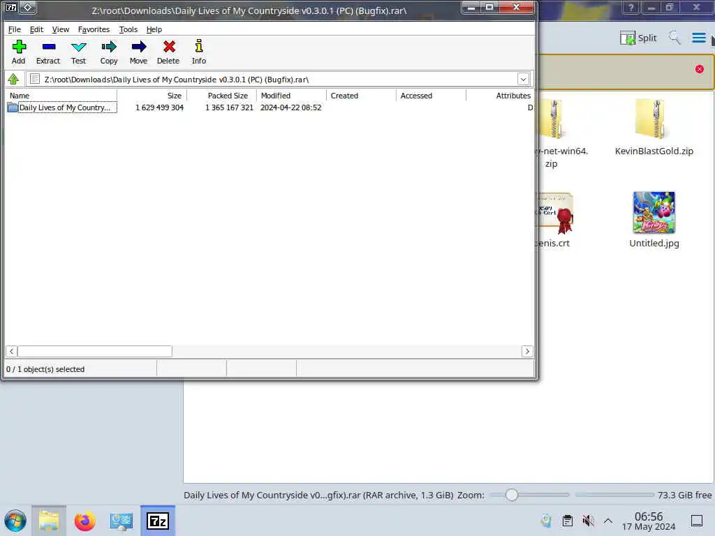Click the Add toolbar icon in 7-Zip
The image size is (715, 536).
[x=19, y=52]
